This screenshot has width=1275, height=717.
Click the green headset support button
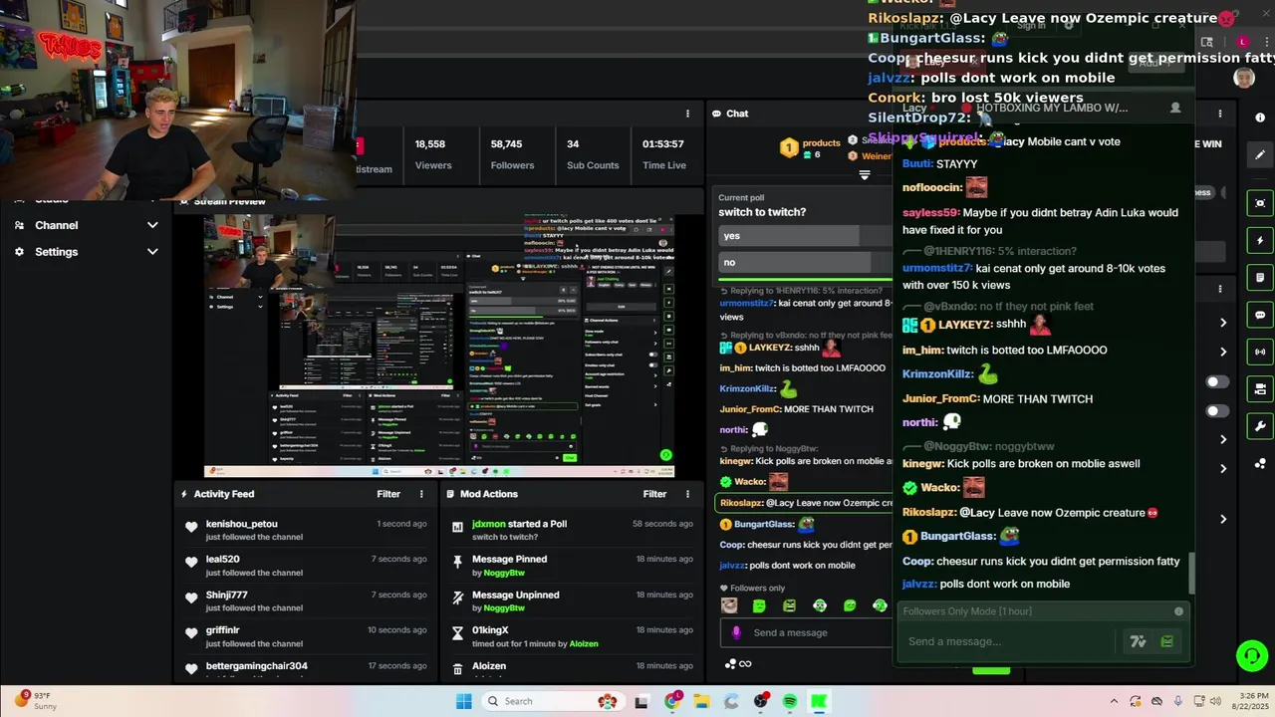(1251, 654)
